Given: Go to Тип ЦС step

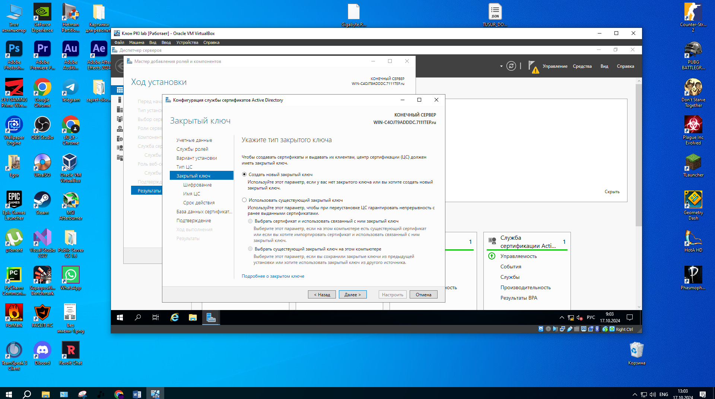Looking at the screenshot, I should click(184, 167).
